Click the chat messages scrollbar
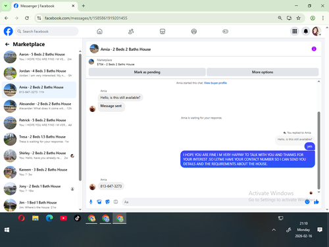329x247 pixels. tap(318, 150)
